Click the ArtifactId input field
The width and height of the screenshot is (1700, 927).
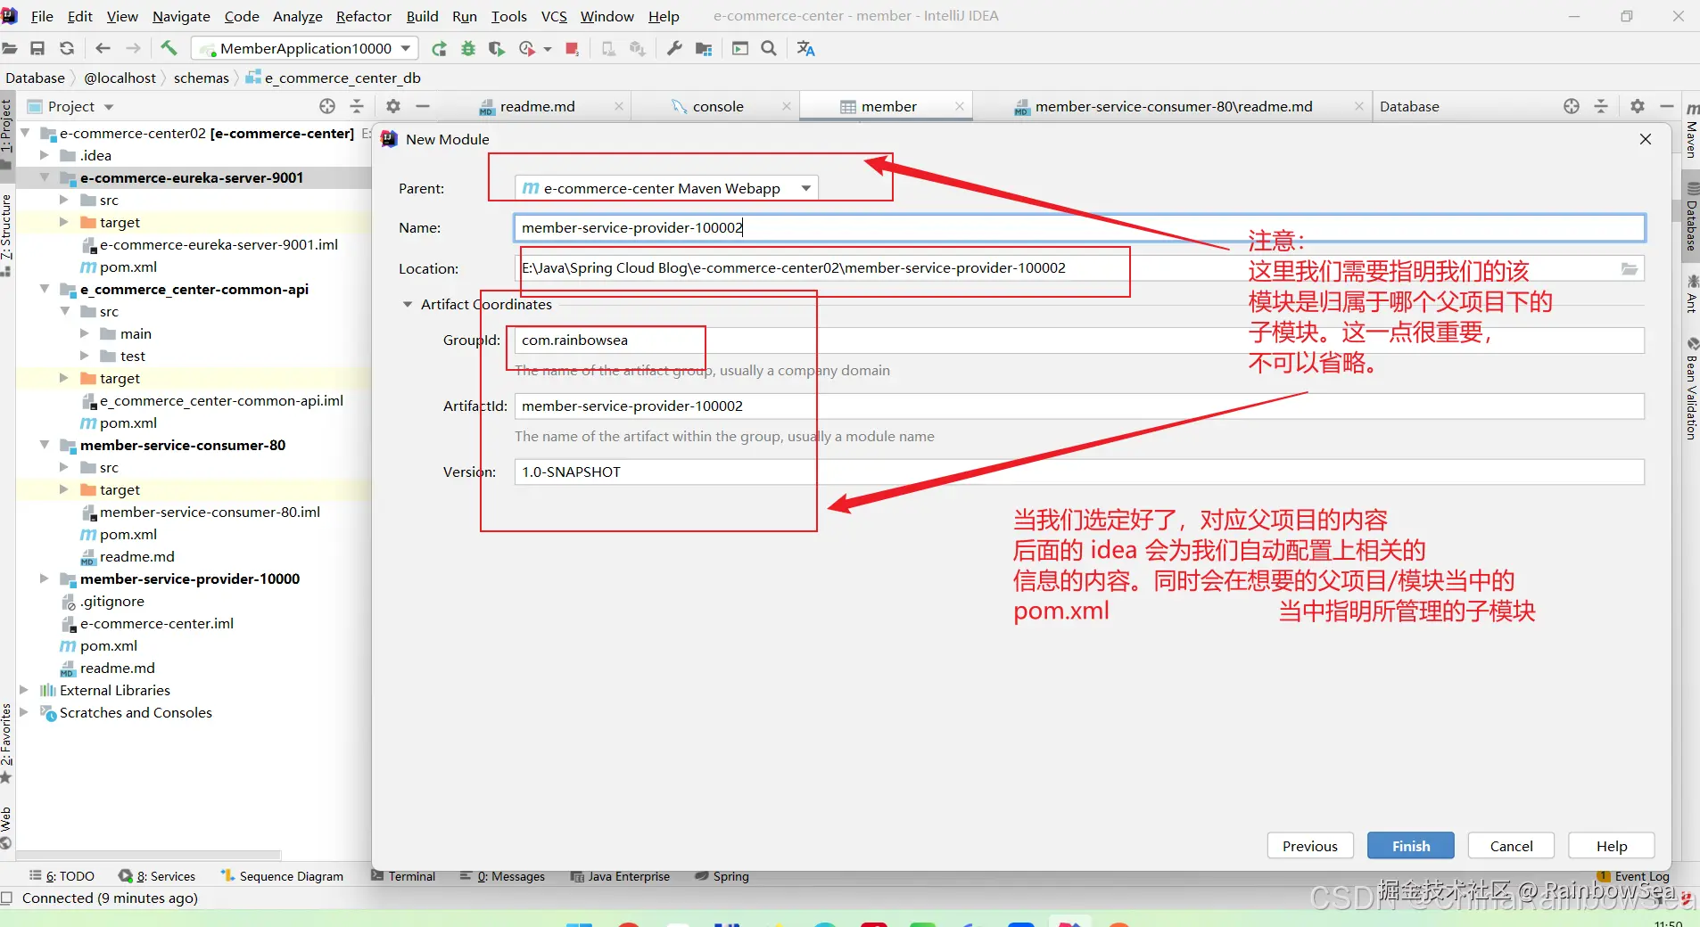point(1079,406)
